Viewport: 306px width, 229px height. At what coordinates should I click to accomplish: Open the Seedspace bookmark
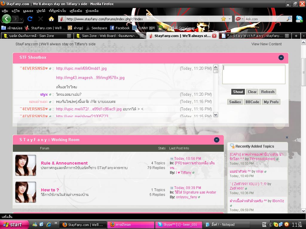click(97, 28)
